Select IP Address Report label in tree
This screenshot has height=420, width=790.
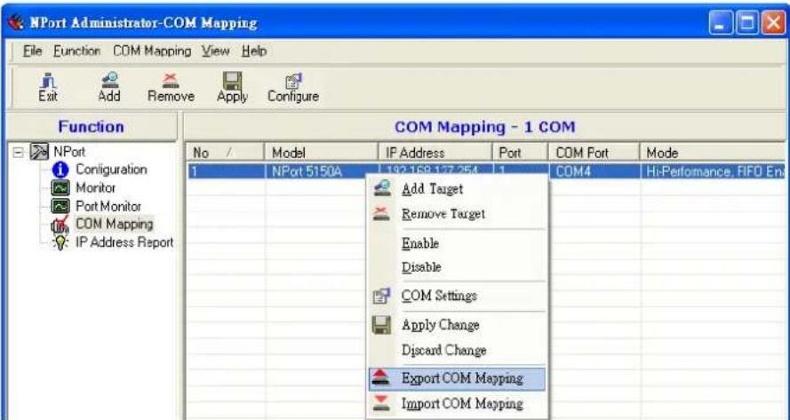[x=124, y=242]
